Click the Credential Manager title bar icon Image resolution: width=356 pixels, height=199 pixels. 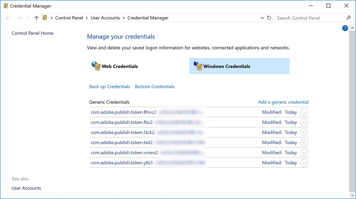[6, 6]
